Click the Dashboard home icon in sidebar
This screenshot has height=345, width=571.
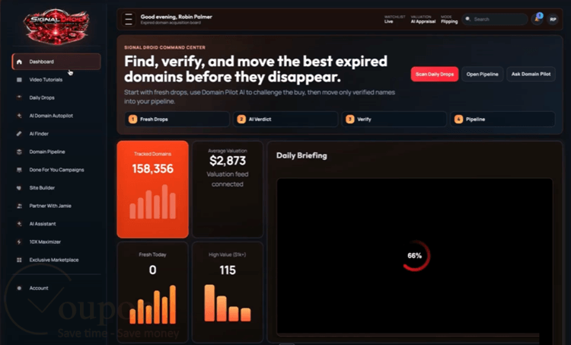tap(19, 62)
